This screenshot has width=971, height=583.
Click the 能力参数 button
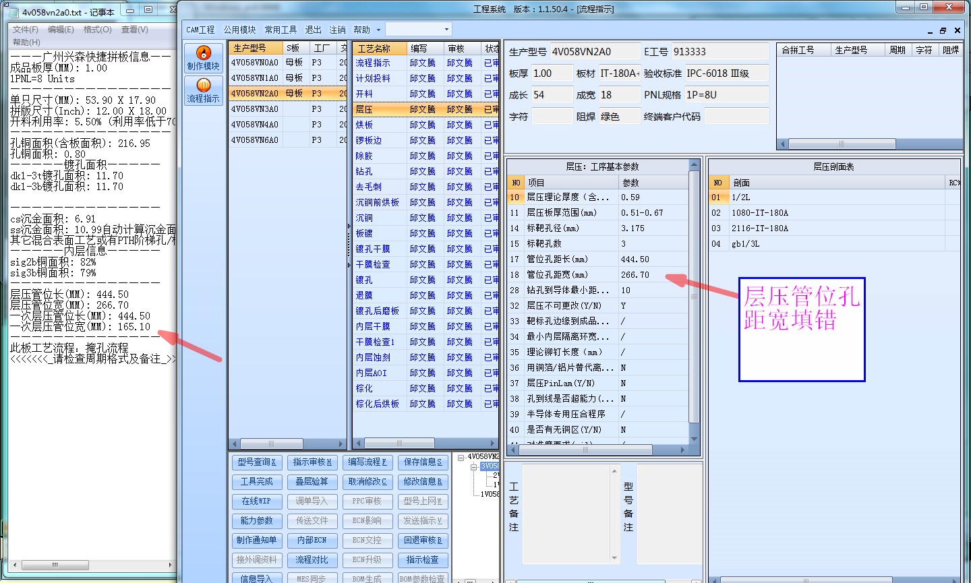[x=257, y=521]
